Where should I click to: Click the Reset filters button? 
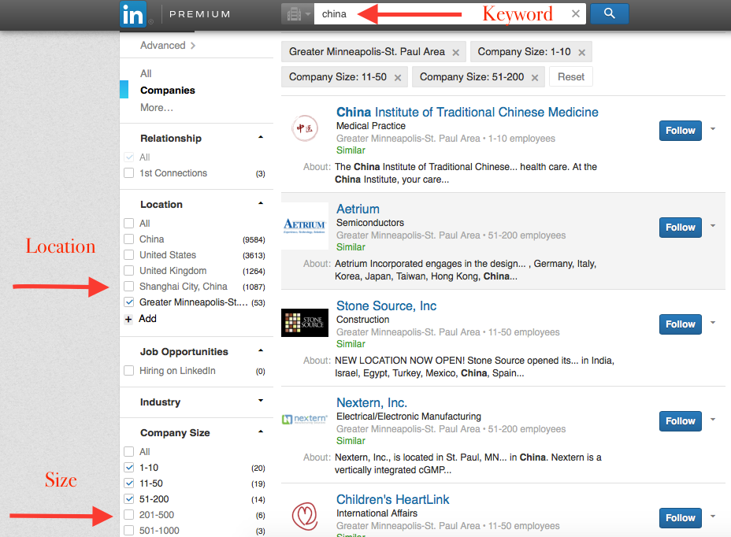[x=570, y=76]
